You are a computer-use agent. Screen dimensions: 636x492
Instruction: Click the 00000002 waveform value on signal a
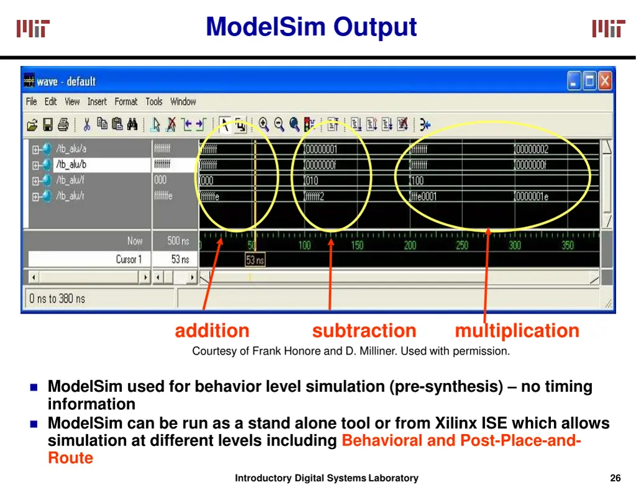click(x=532, y=149)
